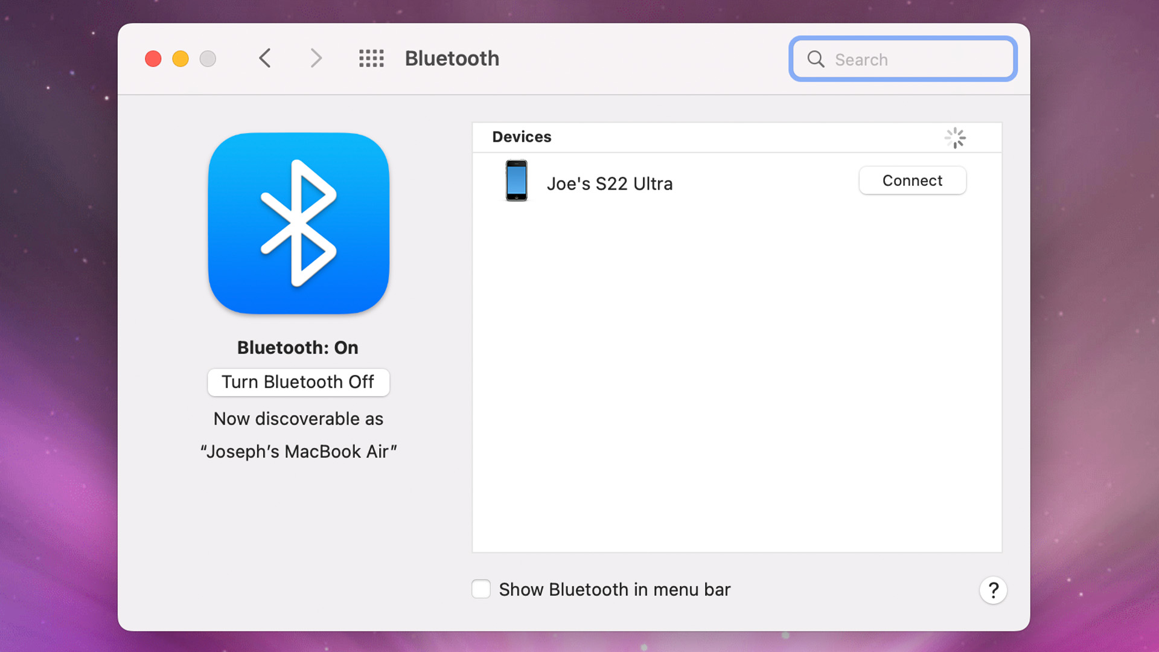Viewport: 1159px width, 652px height.
Task: Click the Bluetooth preferences title
Action: [x=452, y=57]
